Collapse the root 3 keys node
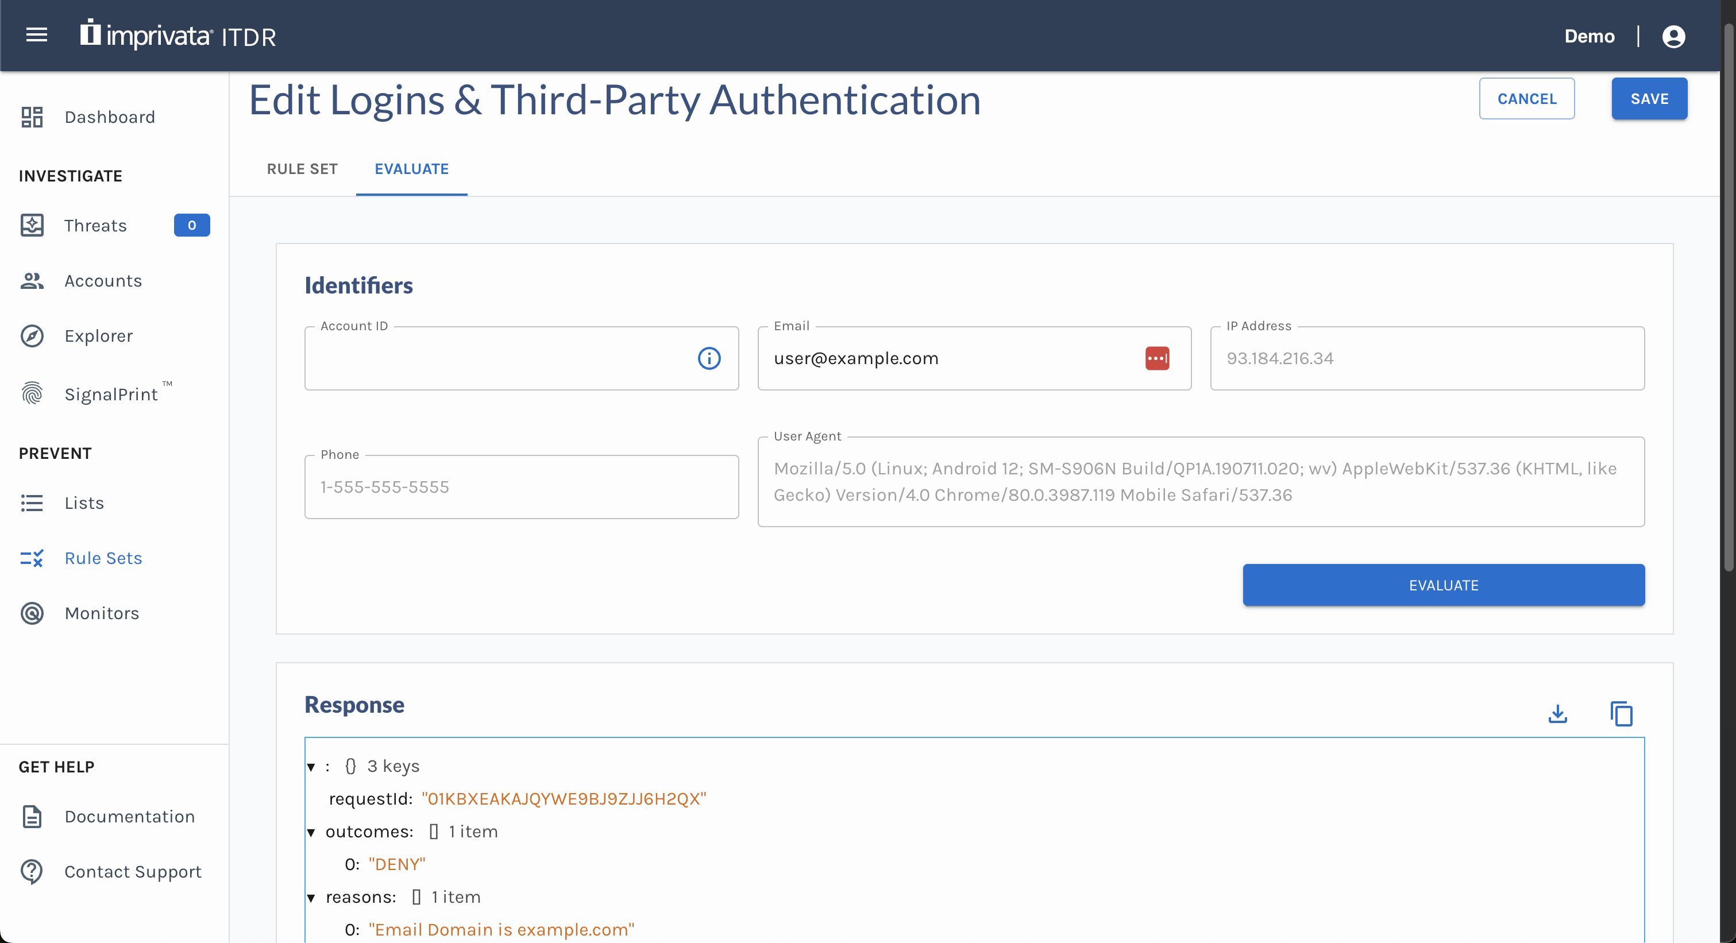1736x943 pixels. click(x=311, y=767)
